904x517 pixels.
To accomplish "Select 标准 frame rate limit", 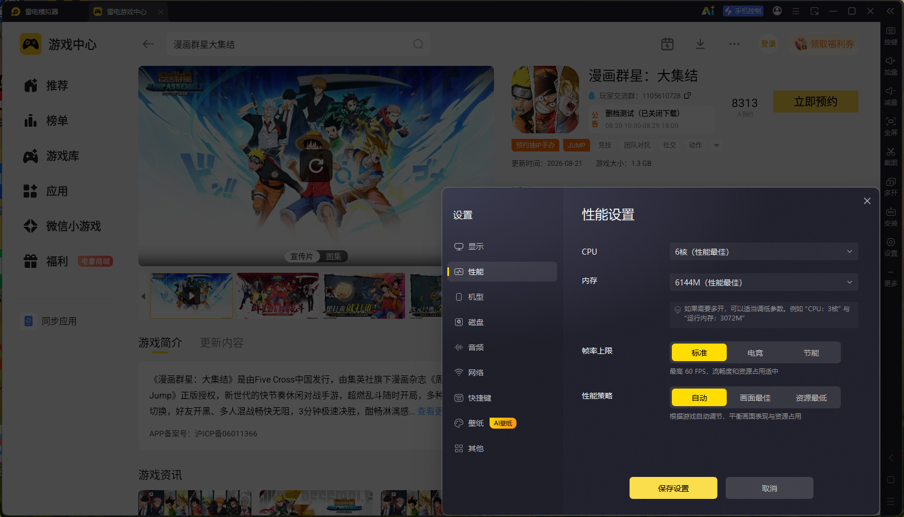I will pyautogui.click(x=699, y=353).
